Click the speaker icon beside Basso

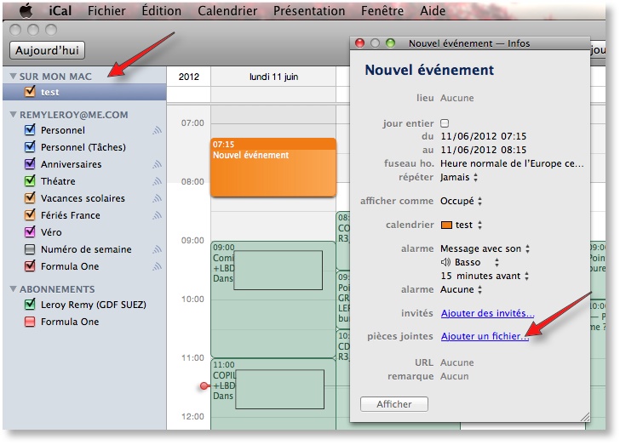445,262
